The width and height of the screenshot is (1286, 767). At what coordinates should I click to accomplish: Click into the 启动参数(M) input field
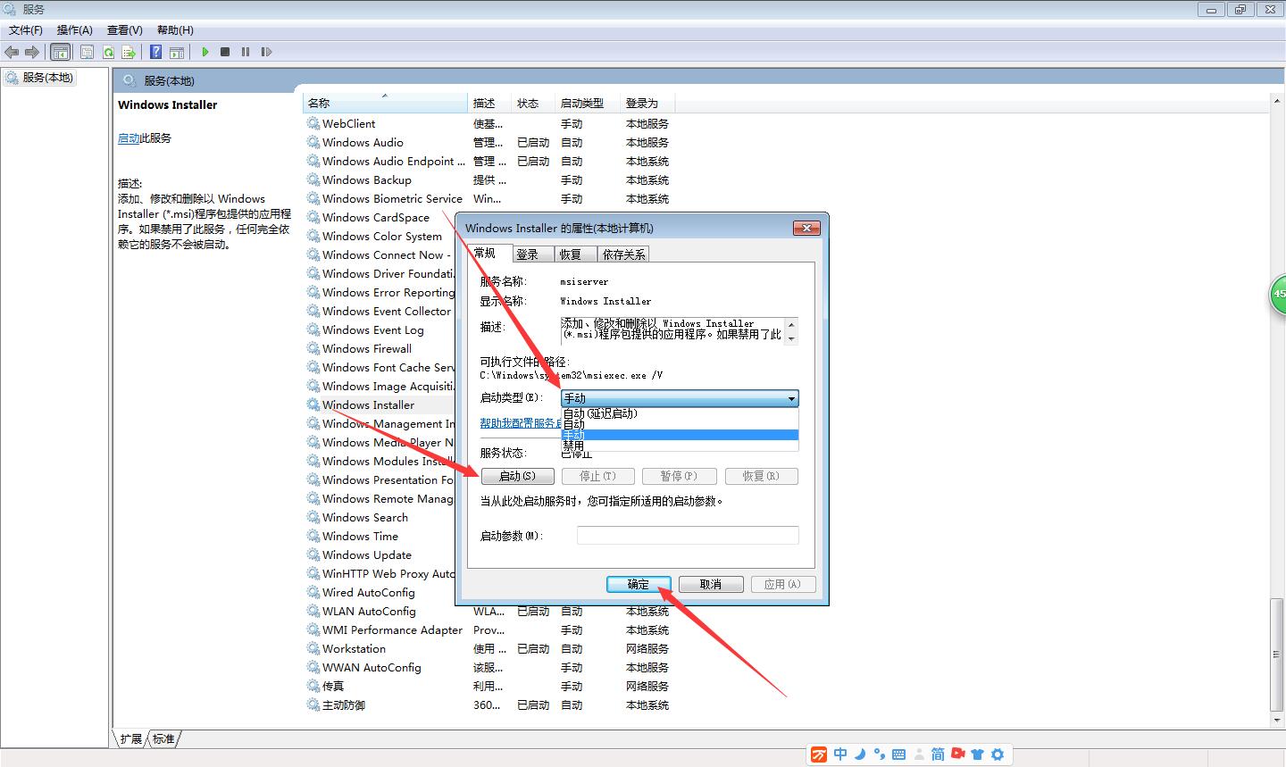tap(688, 536)
